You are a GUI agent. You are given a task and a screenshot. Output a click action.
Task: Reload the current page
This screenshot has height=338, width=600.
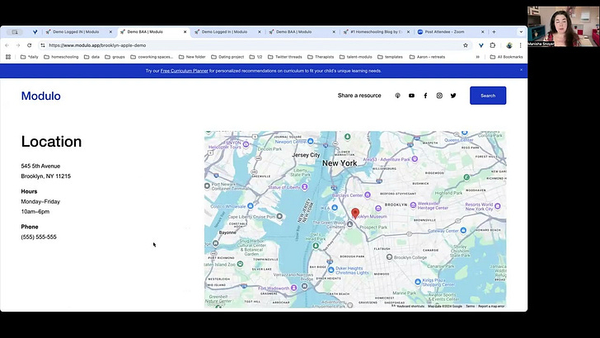[29, 45]
